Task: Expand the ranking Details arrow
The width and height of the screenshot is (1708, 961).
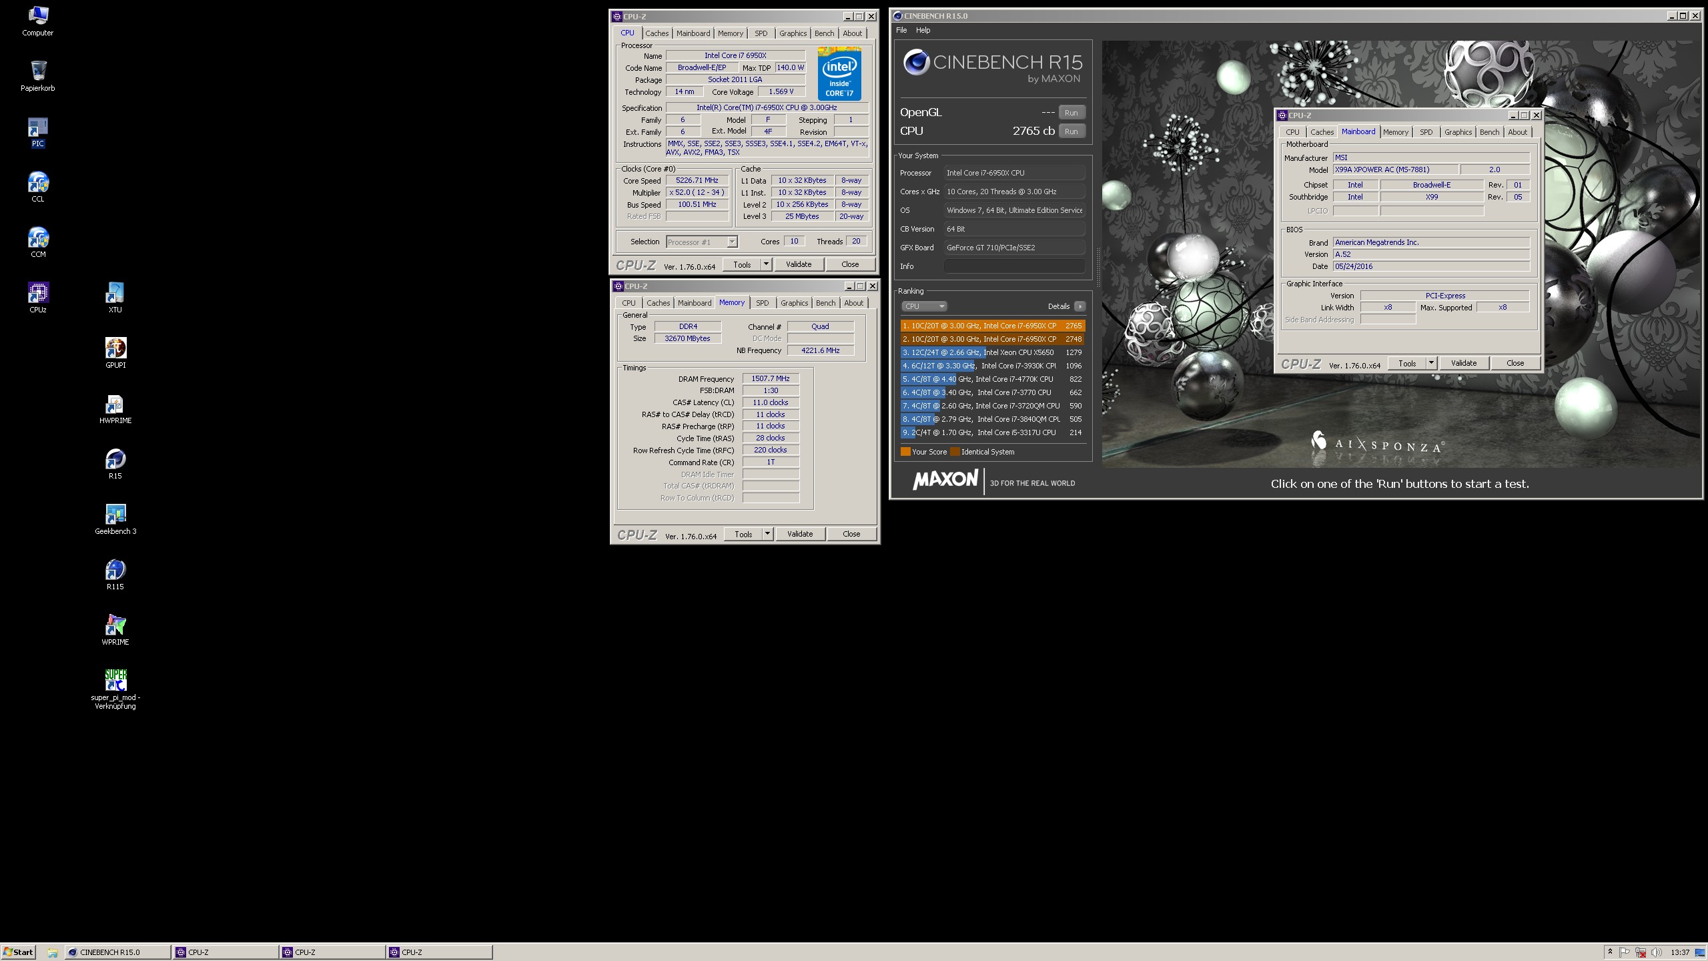Action: 1080,306
